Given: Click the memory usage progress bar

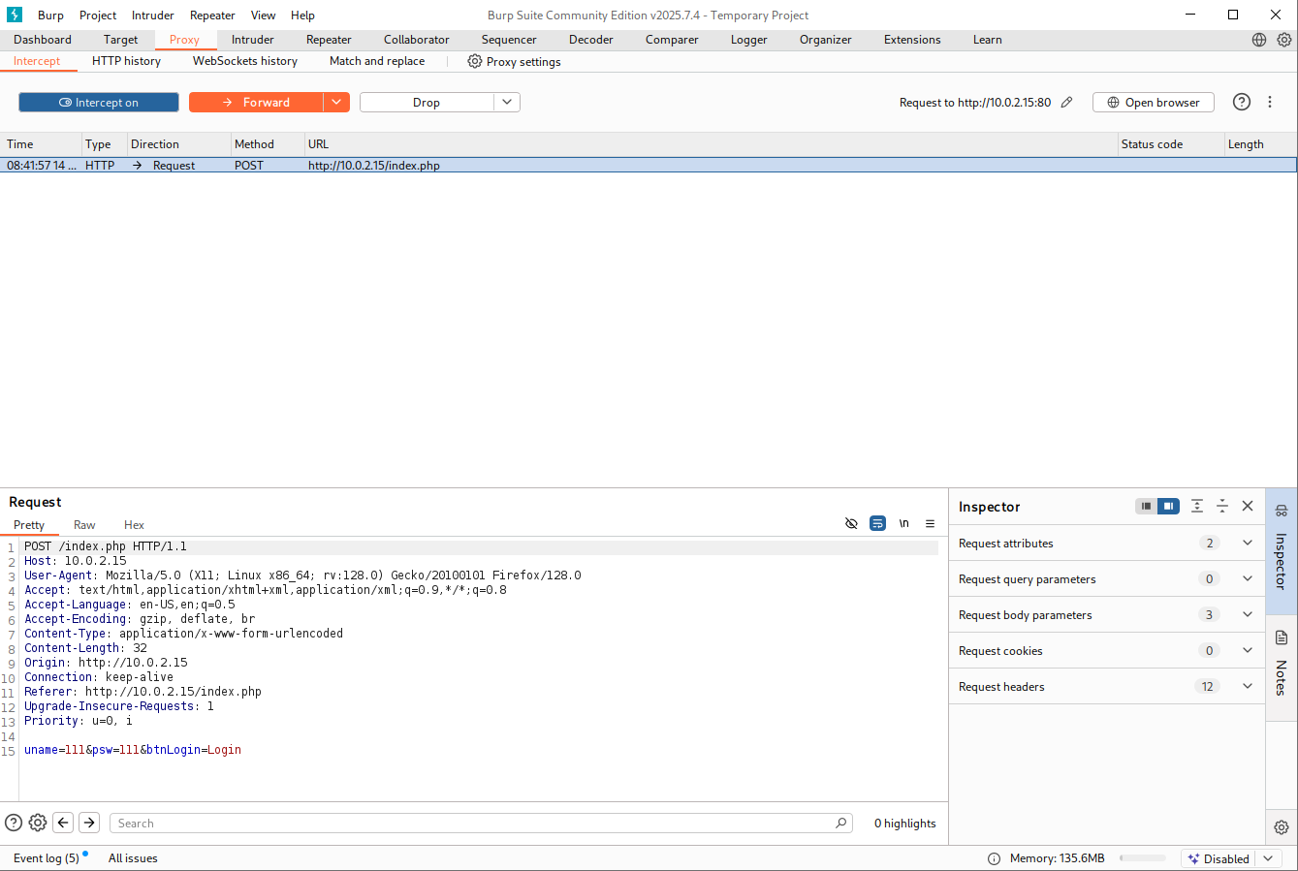Looking at the screenshot, I should click(1142, 858).
